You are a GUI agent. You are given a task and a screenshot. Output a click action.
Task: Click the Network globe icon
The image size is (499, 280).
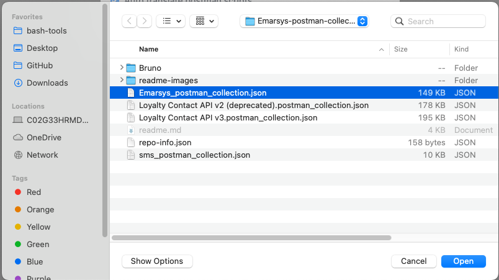[x=18, y=155]
